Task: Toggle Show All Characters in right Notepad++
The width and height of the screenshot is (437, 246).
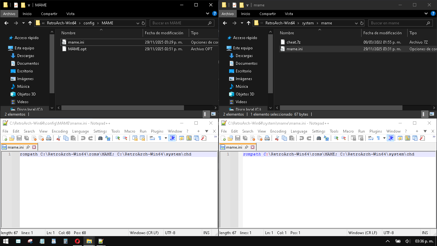Action: (378, 138)
